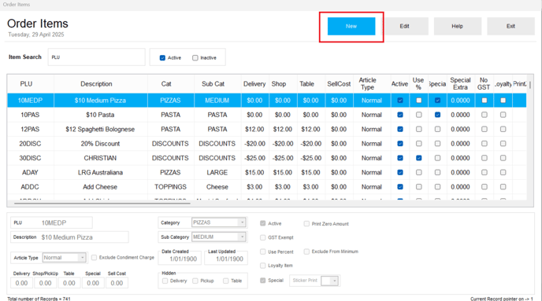542x301 pixels.
Task: Select the 'LRG Australiana' description cell
Action: pos(100,172)
